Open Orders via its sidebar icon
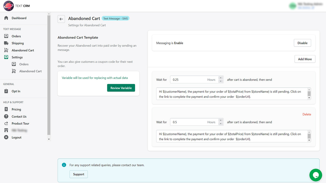 [x=6, y=36]
